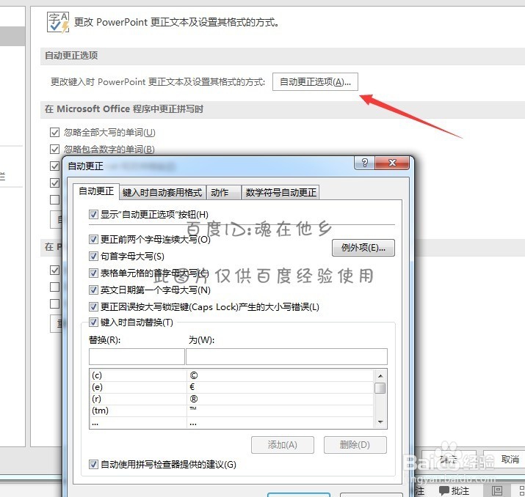Screen dimensions: 525x497
Task: Click the list scrollbar down arrow
Action: tap(380, 421)
